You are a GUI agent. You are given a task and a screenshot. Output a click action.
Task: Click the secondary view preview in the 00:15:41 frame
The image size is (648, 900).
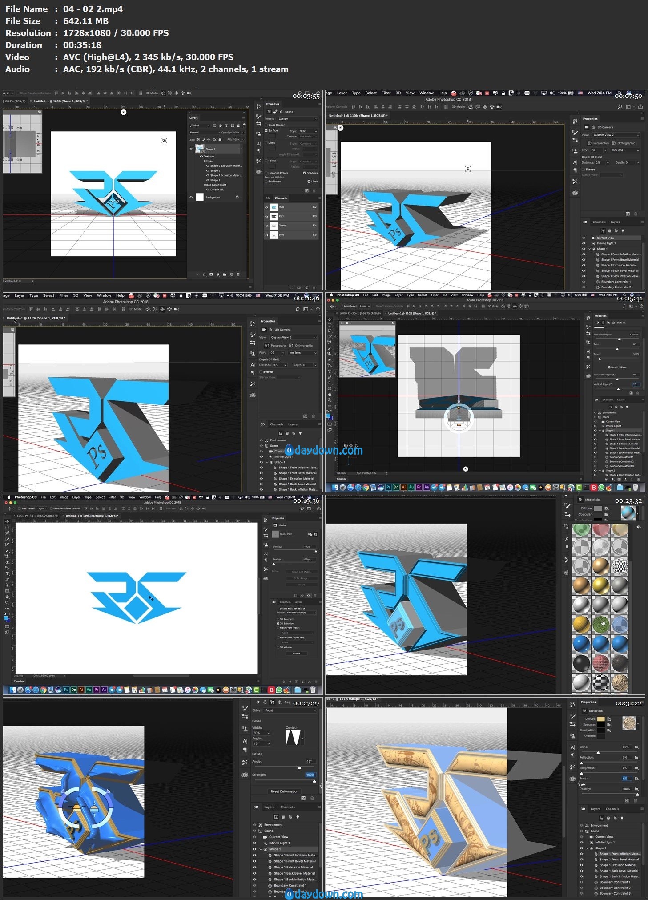[367, 351]
